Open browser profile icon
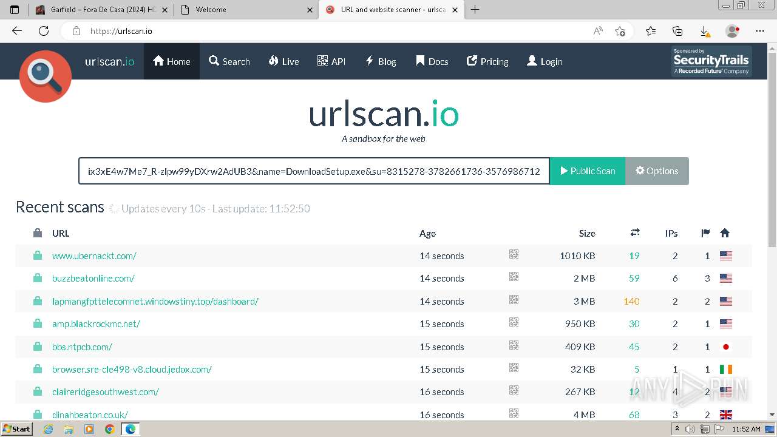 [x=733, y=31]
